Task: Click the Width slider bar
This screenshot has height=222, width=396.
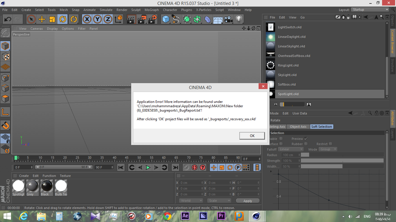Action: (342, 166)
